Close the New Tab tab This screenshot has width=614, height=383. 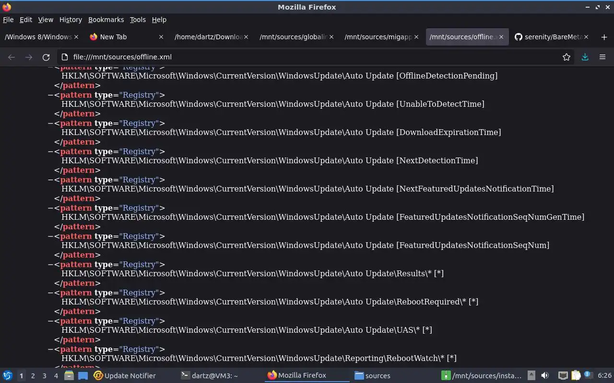click(161, 37)
